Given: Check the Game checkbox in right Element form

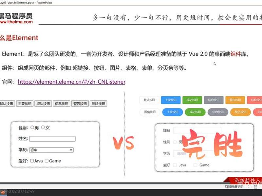Looking at the screenshot, I should coord(195,165).
